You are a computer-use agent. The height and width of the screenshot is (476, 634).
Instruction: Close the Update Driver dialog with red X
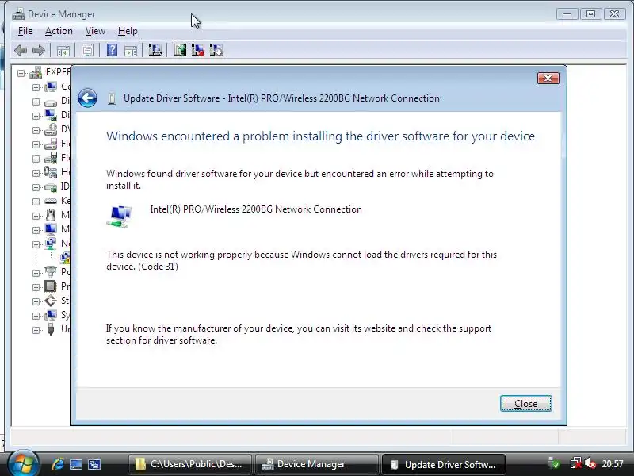tap(548, 78)
